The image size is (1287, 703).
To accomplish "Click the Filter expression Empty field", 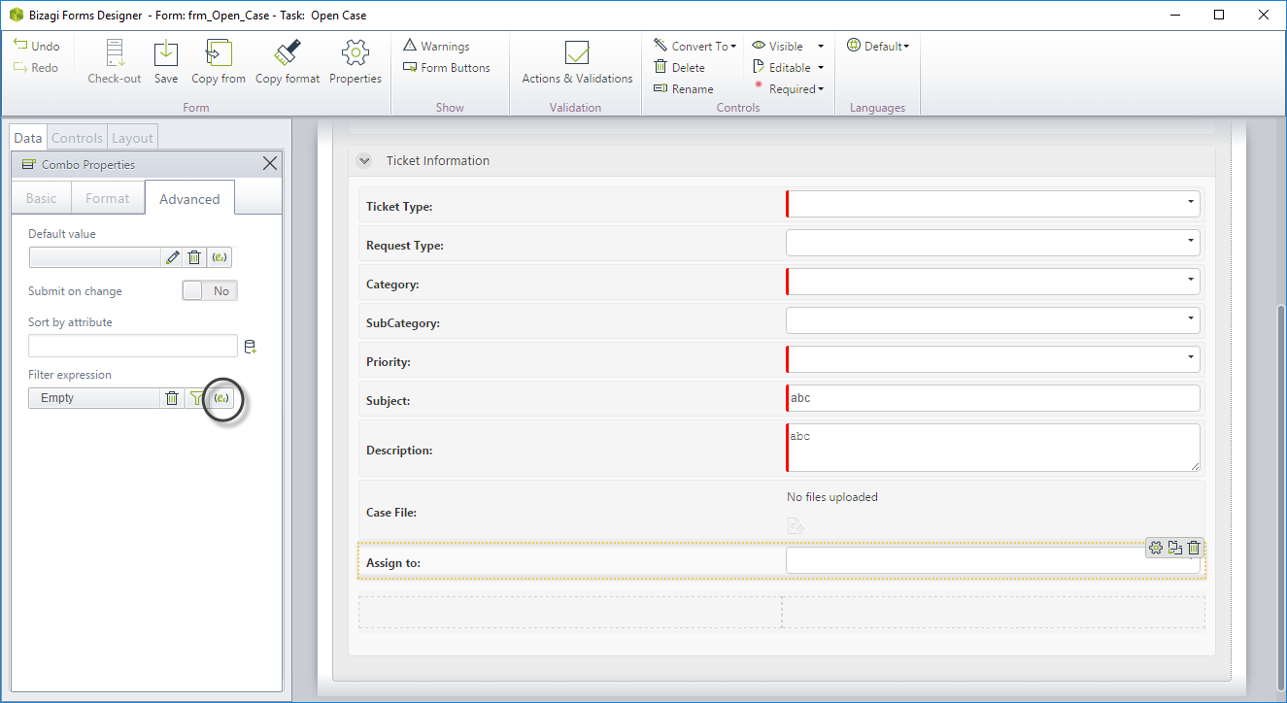I will [x=94, y=398].
